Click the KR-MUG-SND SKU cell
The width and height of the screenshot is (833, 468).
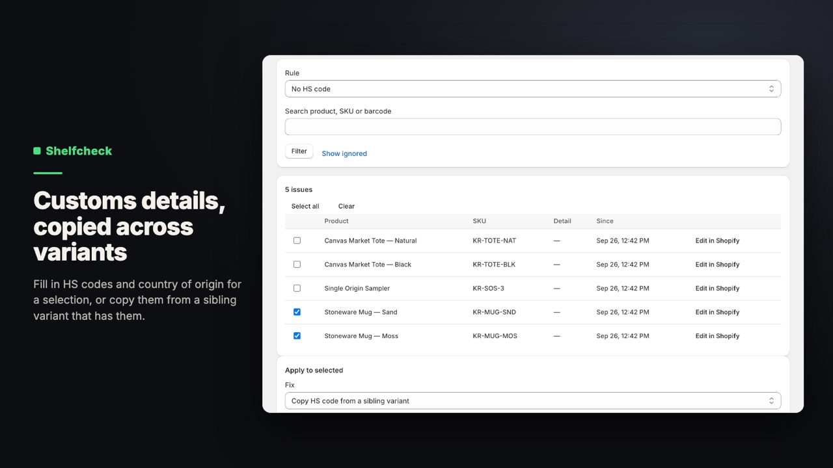click(x=494, y=312)
